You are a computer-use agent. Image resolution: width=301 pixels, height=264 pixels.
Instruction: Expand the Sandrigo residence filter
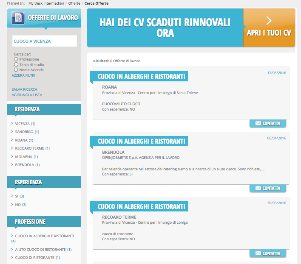tap(24, 132)
